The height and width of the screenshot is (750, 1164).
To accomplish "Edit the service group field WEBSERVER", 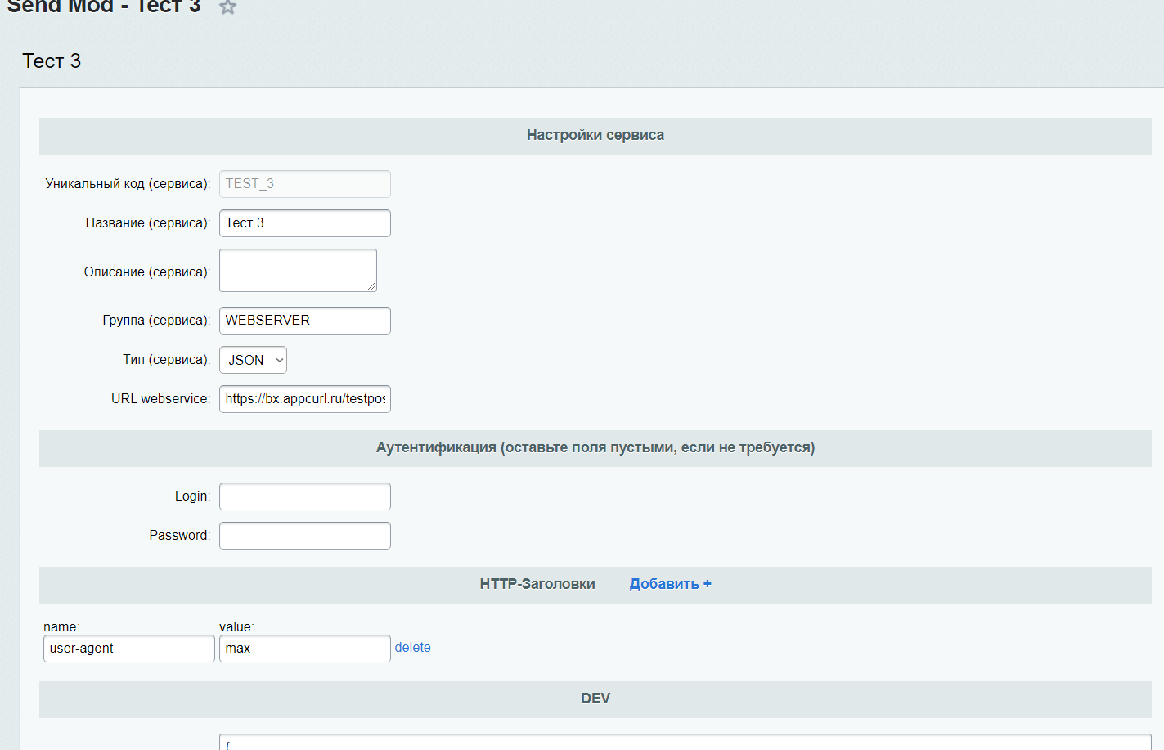I will coord(305,321).
